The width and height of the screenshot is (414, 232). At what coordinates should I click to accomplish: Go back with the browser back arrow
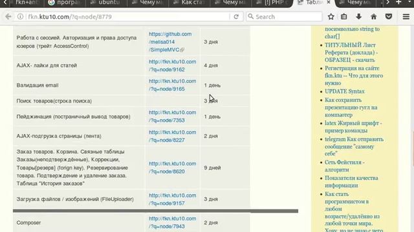(8, 17)
